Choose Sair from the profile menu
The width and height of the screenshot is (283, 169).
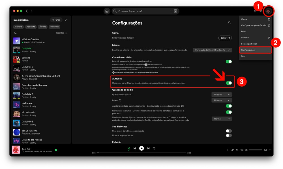(x=243, y=56)
